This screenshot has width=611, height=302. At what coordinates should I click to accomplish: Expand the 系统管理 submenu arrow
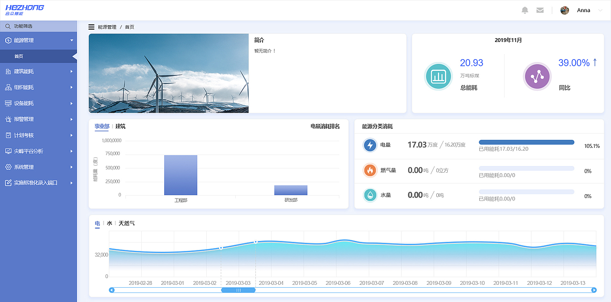click(71, 167)
